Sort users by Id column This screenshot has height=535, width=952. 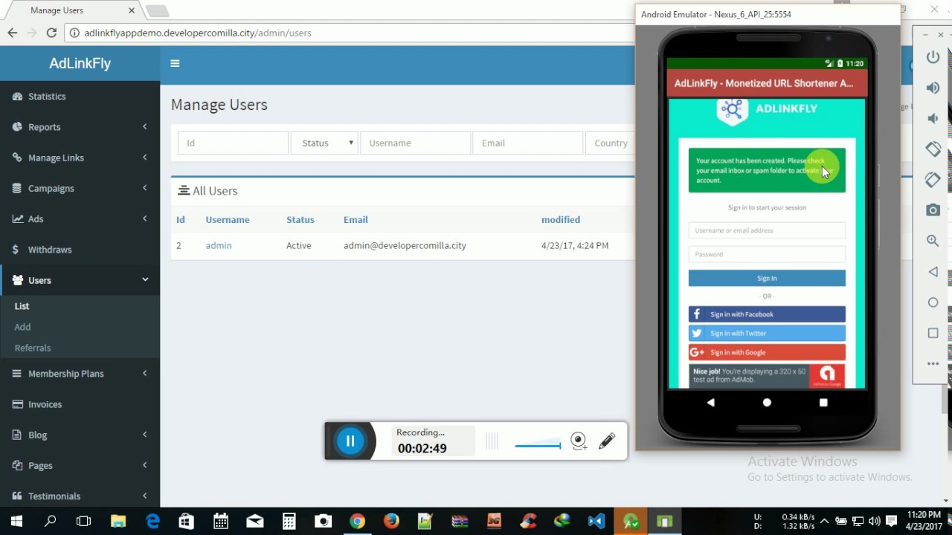181,220
